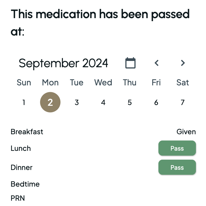Click the Mon weekday header

pos(50,83)
